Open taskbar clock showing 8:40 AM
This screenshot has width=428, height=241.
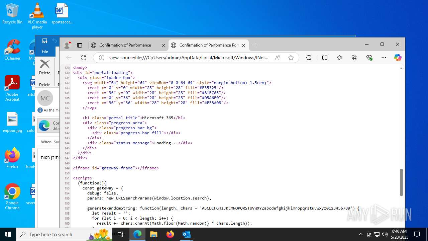[x=399, y=234]
